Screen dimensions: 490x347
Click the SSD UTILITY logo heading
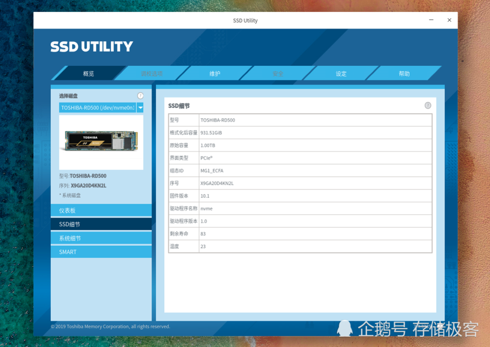pyautogui.click(x=92, y=47)
